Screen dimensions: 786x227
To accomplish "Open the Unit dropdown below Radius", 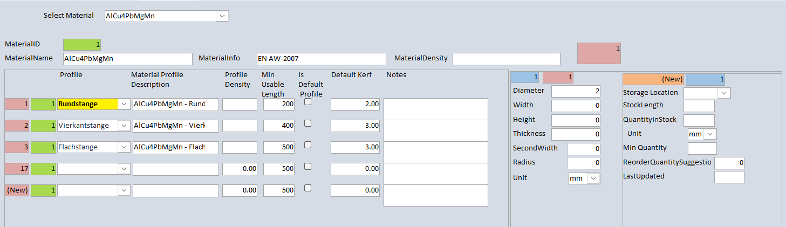I will pyautogui.click(x=593, y=178).
